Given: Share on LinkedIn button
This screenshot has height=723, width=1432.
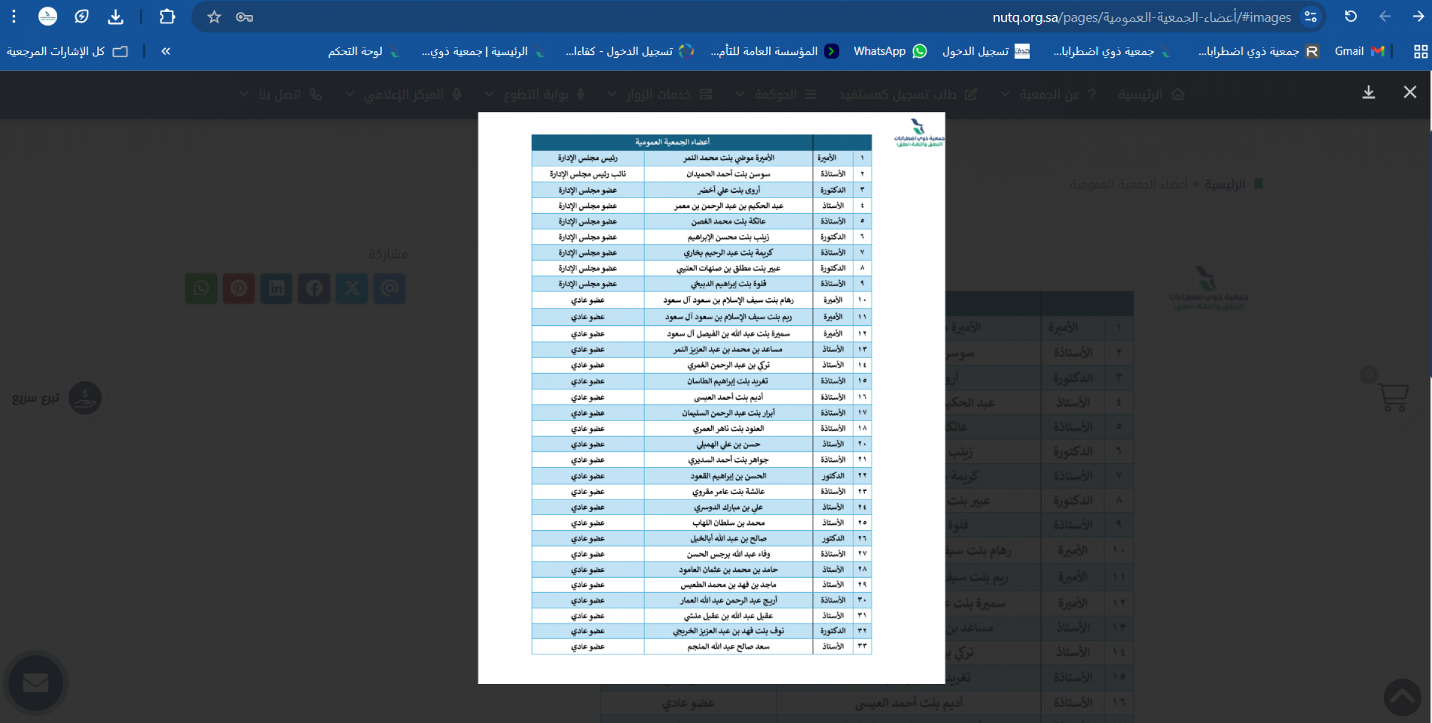Looking at the screenshot, I should point(276,288).
